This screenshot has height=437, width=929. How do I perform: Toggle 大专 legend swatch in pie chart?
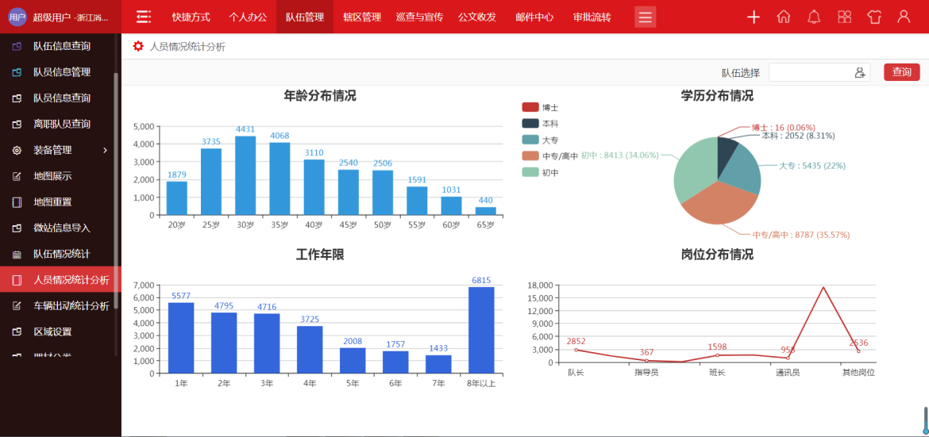coord(530,140)
